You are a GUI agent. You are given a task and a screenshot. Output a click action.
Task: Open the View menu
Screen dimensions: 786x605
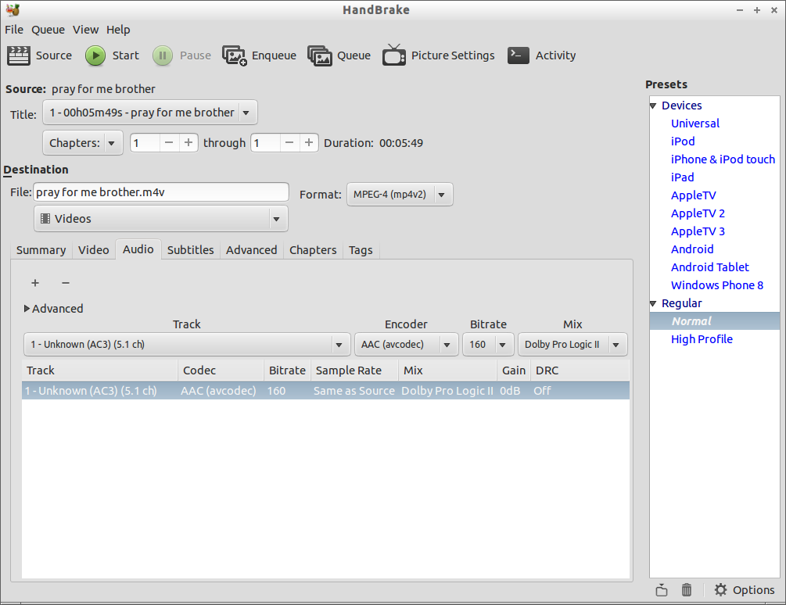tap(86, 30)
